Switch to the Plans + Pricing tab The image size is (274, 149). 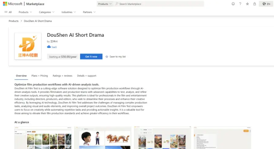point(40,76)
